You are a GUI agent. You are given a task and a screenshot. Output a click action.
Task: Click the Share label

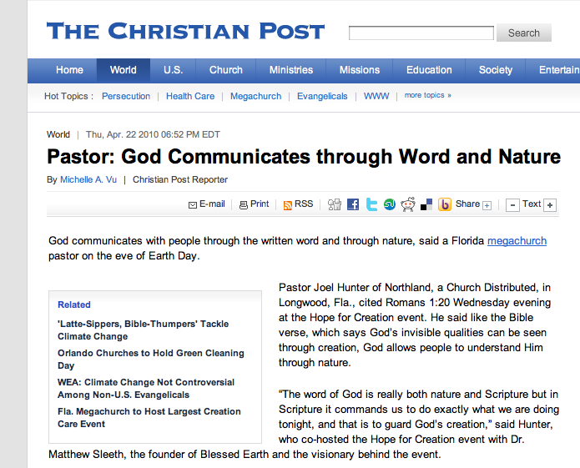(467, 204)
